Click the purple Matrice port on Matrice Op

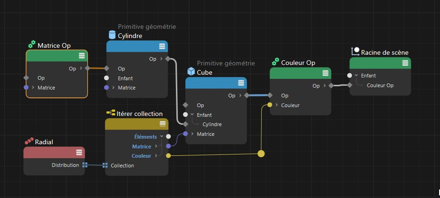tap(26, 88)
